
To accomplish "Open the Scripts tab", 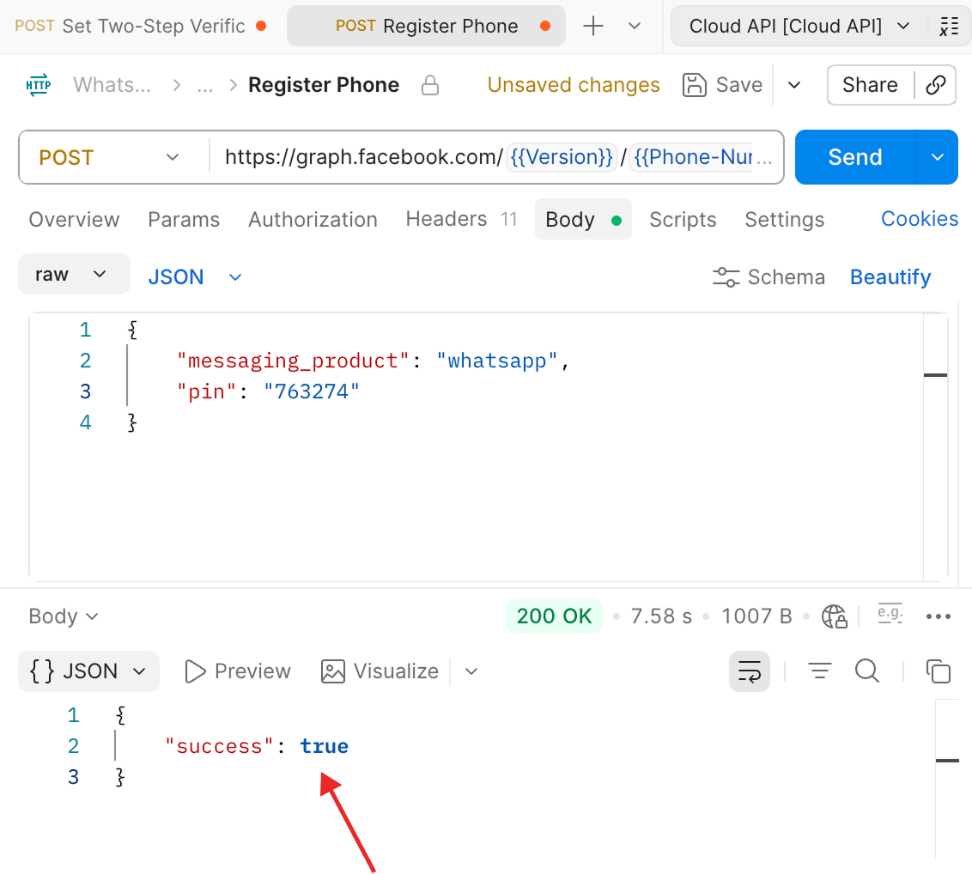I will [x=683, y=220].
